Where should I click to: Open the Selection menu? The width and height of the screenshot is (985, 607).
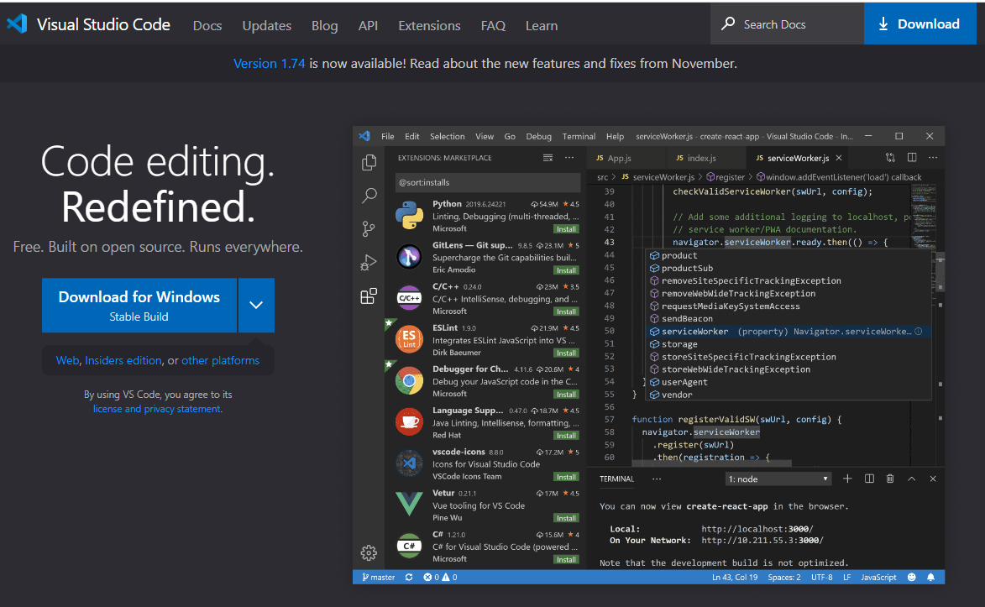(448, 136)
